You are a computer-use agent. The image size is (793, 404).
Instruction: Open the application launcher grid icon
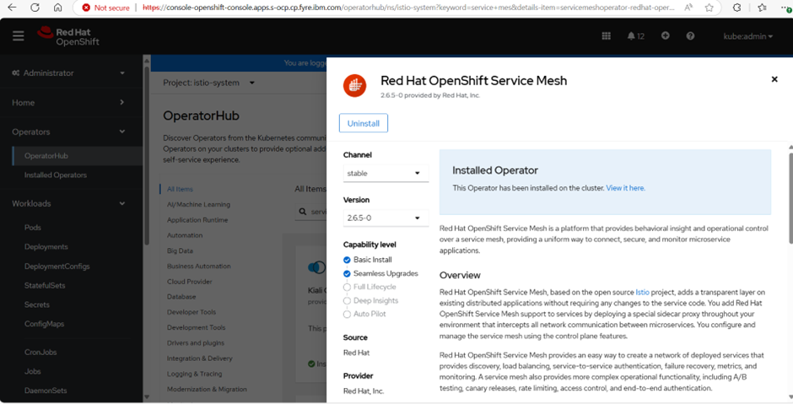click(606, 36)
